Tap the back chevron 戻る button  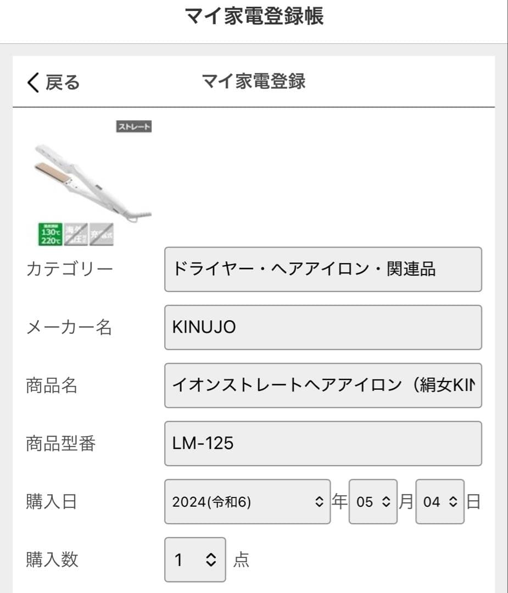click(x=53, y=82)
